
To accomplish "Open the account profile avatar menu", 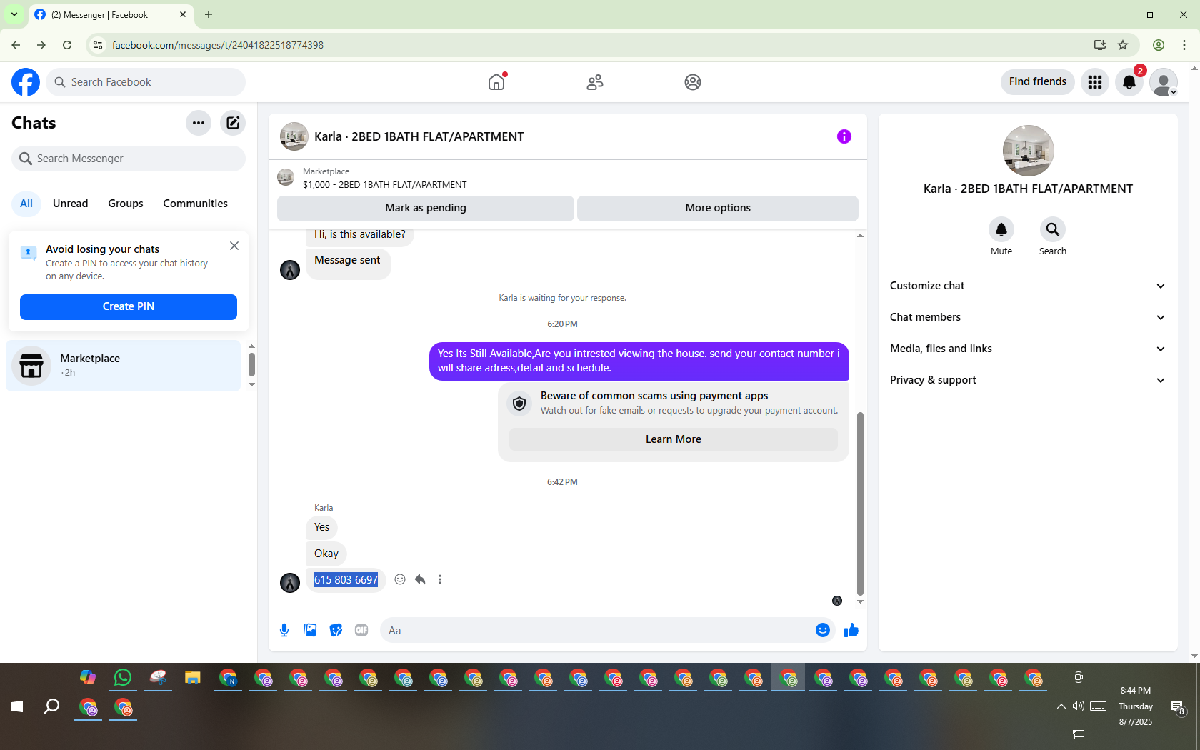I will click(x=1164, y=82).
